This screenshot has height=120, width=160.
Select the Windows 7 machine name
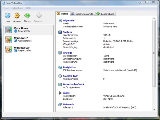[x=21, y=38]
